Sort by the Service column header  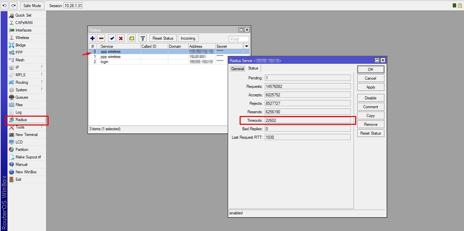[120, 46]
